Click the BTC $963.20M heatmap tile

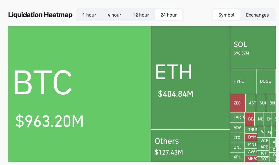(80, 94)
